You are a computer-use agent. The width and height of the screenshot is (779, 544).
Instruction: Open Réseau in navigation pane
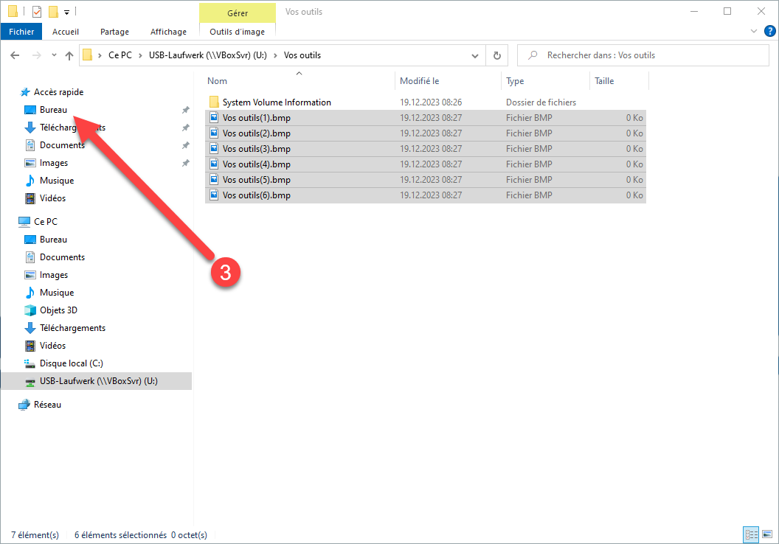pyautogui.click(x=47, y=405)
